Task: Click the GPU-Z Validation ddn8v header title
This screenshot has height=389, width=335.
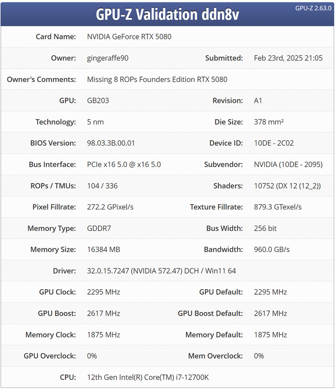Action: [167, 14]
